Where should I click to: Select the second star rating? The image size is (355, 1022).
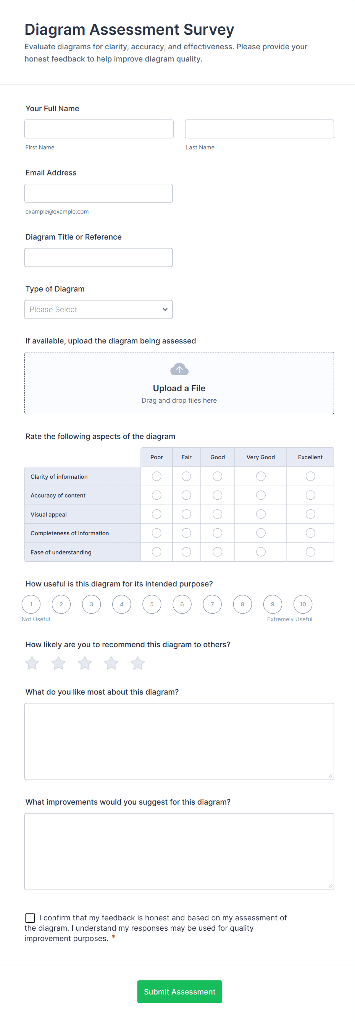click(58, 663)
